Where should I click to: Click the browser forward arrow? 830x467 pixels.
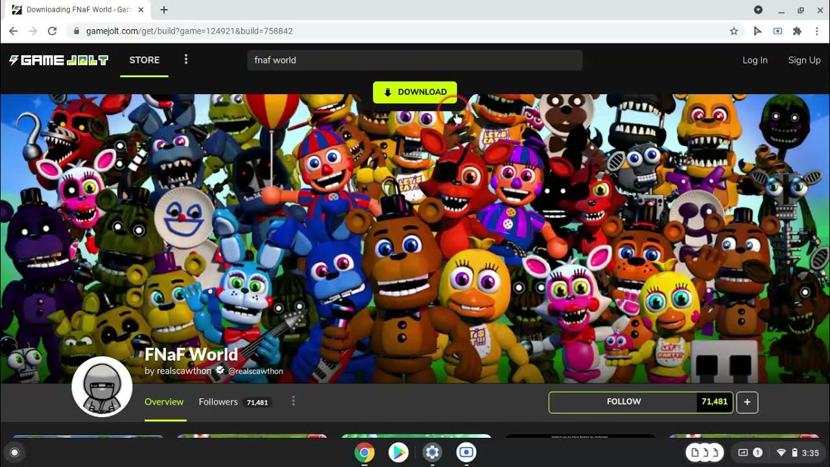click(x=33, y=30)
